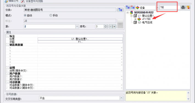Increase 序号 with the spinner up arrow

click(106, 26)
